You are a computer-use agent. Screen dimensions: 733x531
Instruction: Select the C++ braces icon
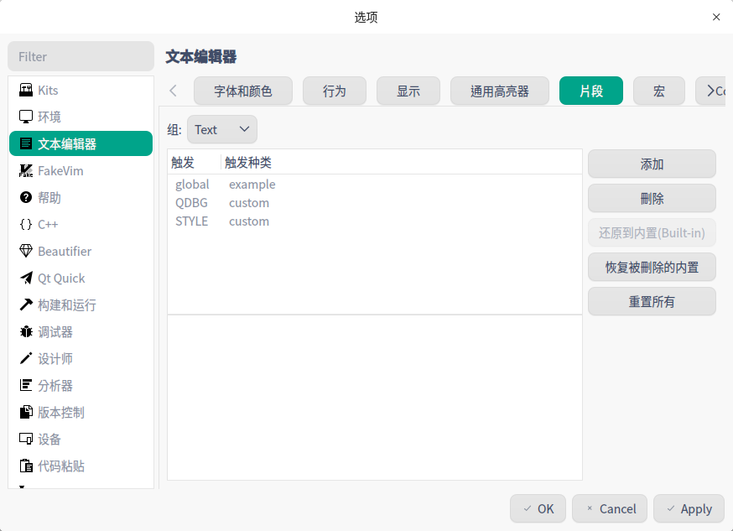pos(26,224)
